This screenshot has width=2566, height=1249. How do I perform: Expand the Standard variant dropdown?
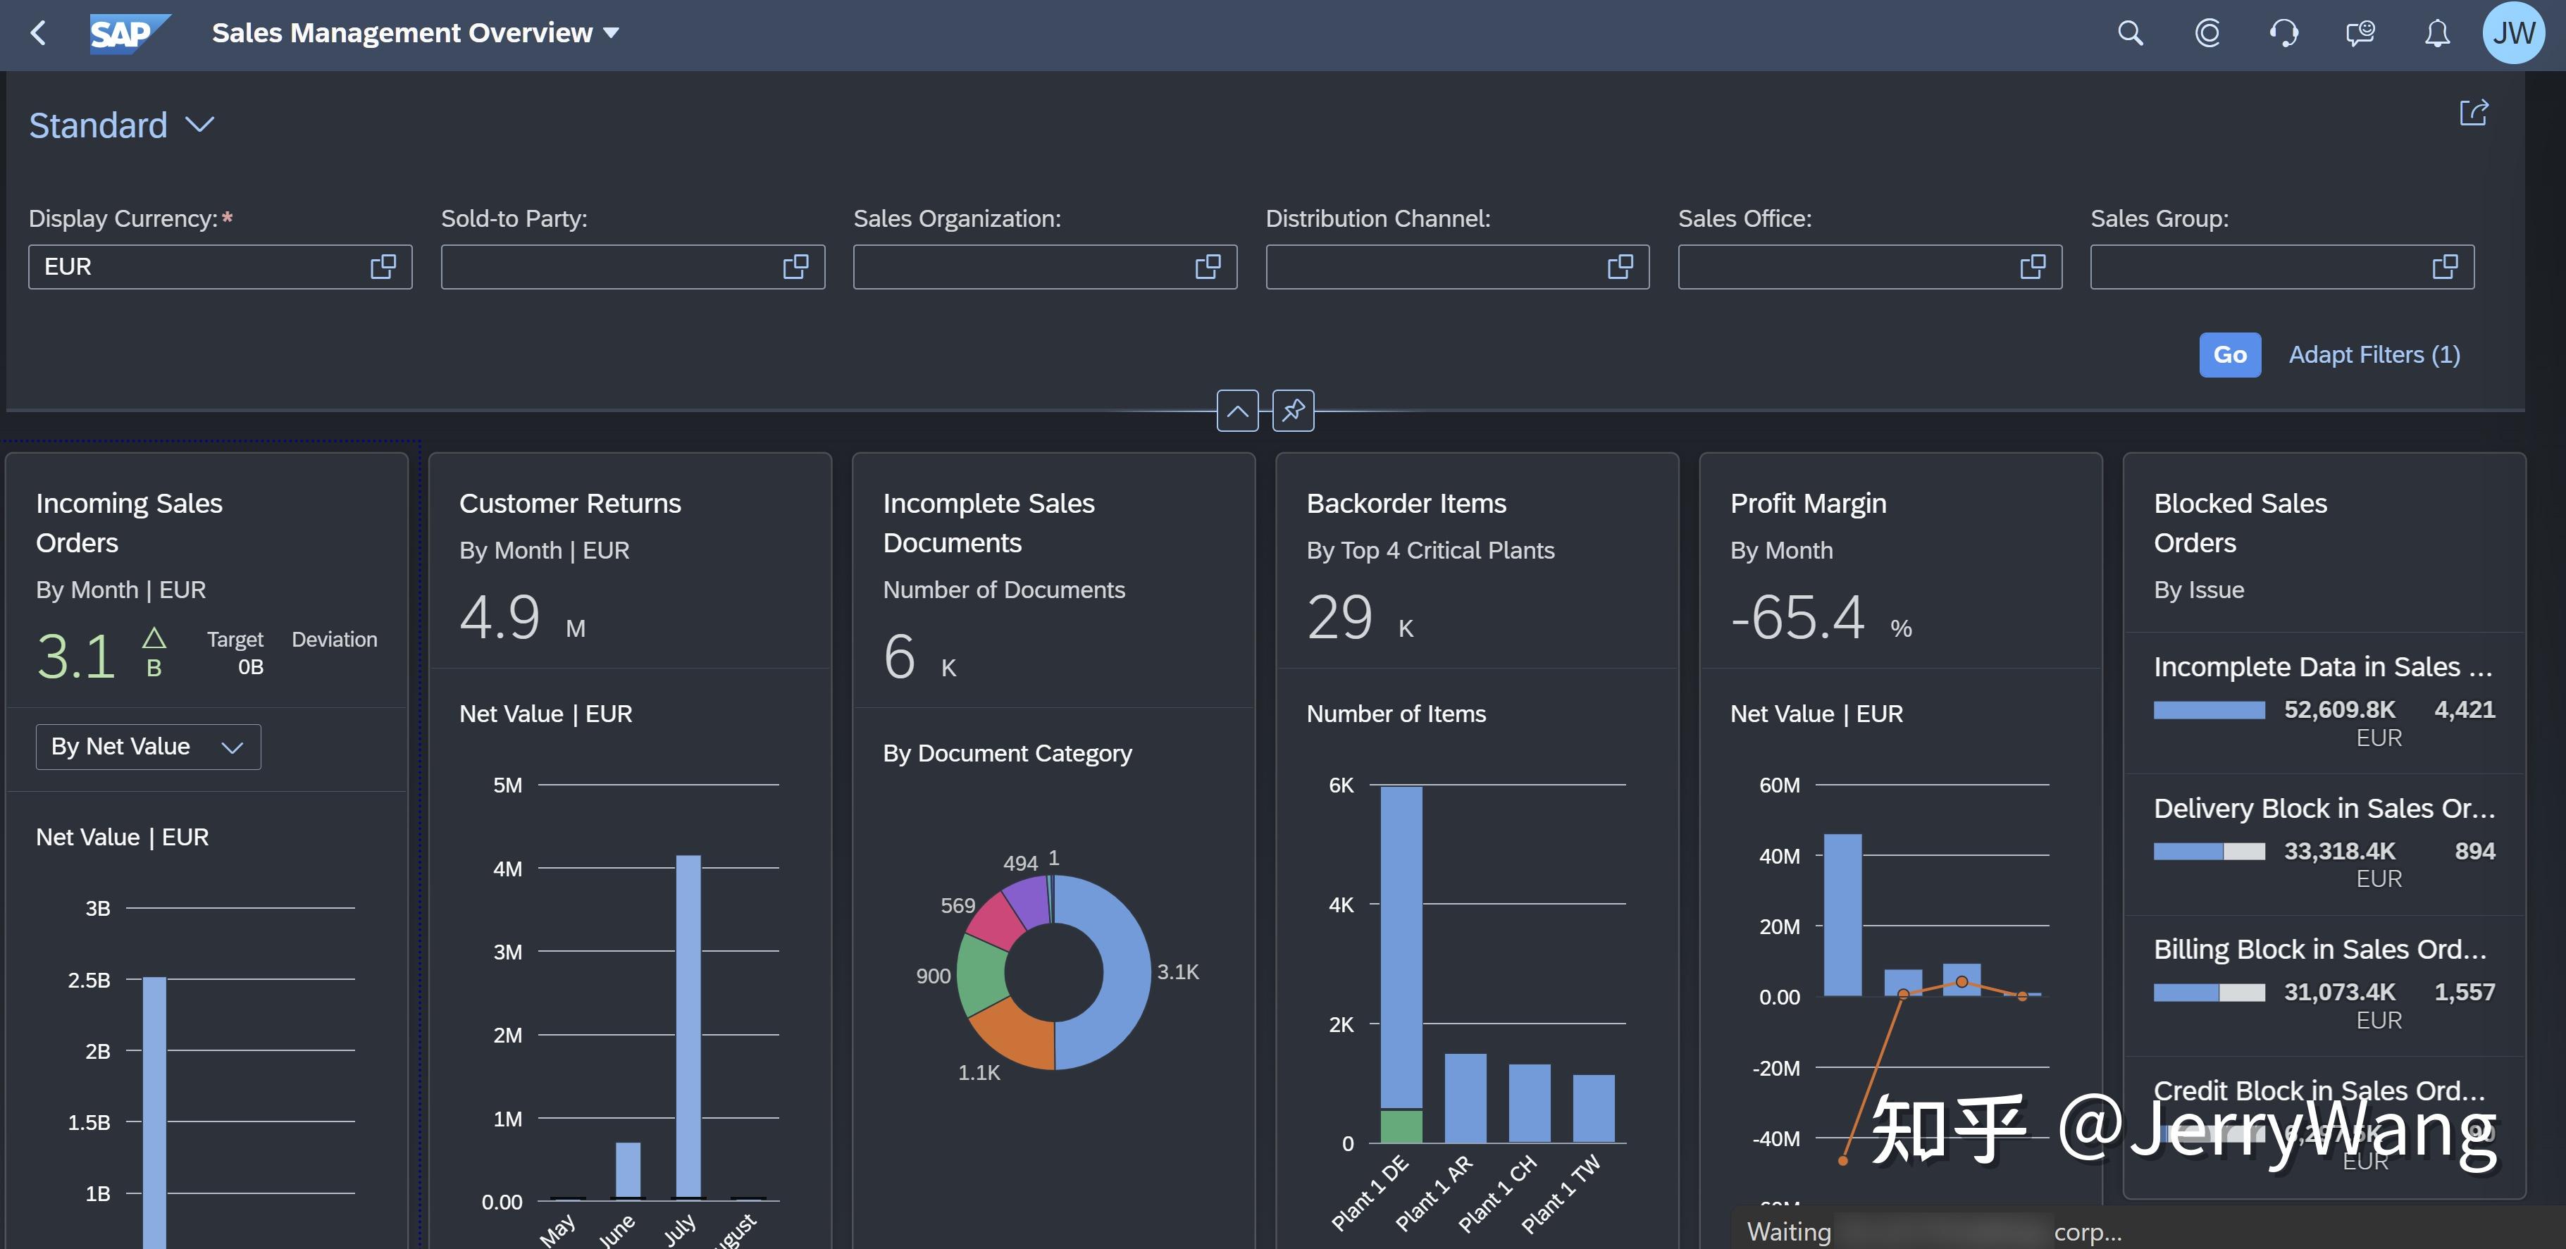199,125
